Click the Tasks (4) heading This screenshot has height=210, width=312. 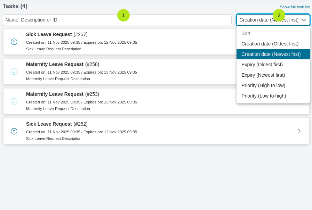(16, 6)
